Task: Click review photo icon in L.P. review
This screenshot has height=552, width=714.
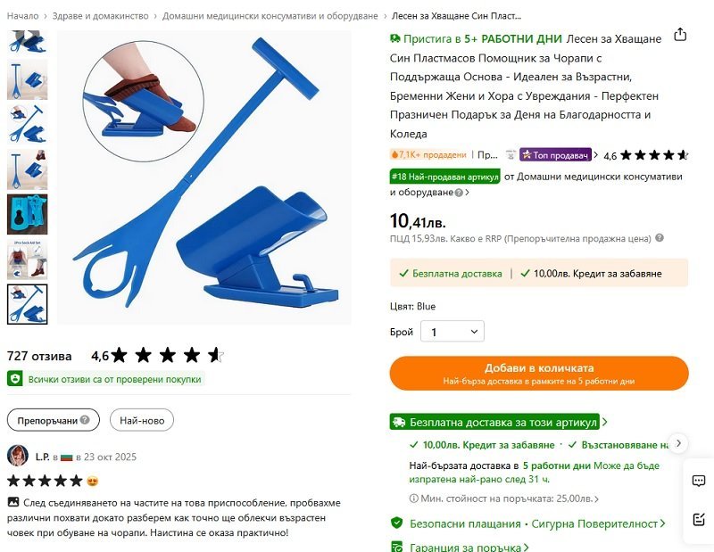Action: pos(13,502)
